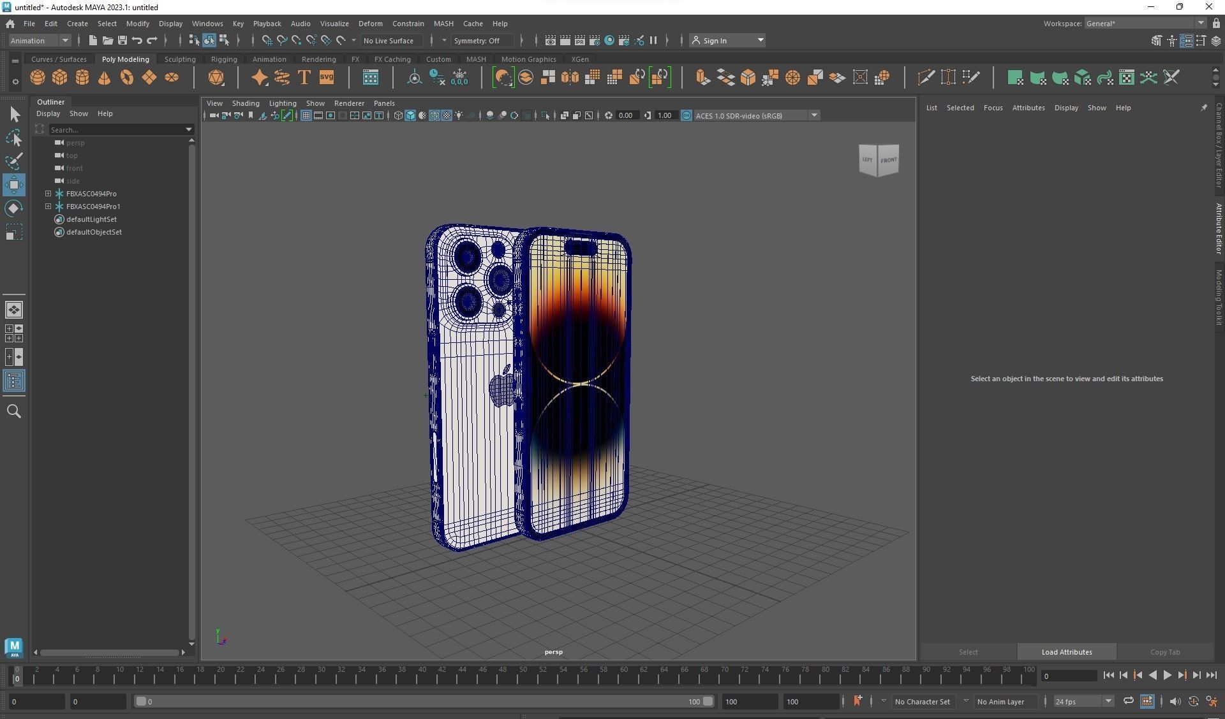Image resolution: width=1225 pixels, height=719 pixels.
Task: Switch to the Sculpting shelf tab
Action: click(180, 59)
